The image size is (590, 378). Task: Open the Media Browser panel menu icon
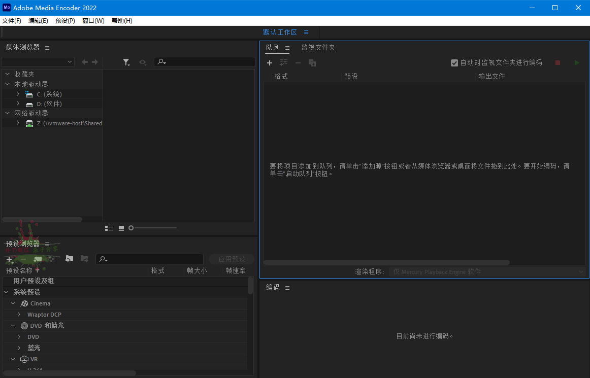(x=47, y=48)
